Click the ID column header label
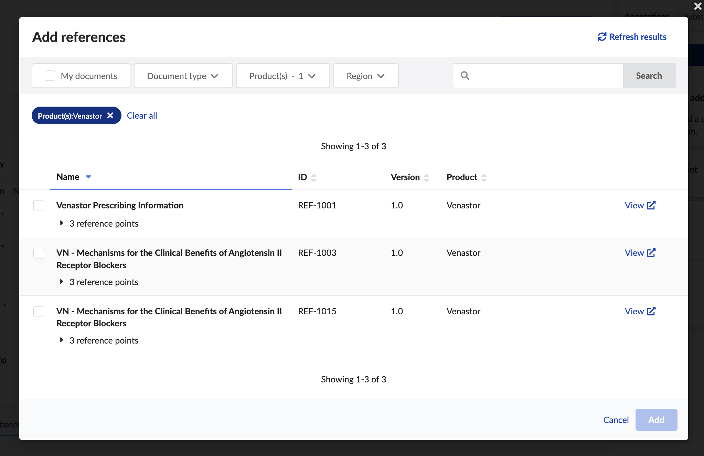 click(x=302, y=177)
